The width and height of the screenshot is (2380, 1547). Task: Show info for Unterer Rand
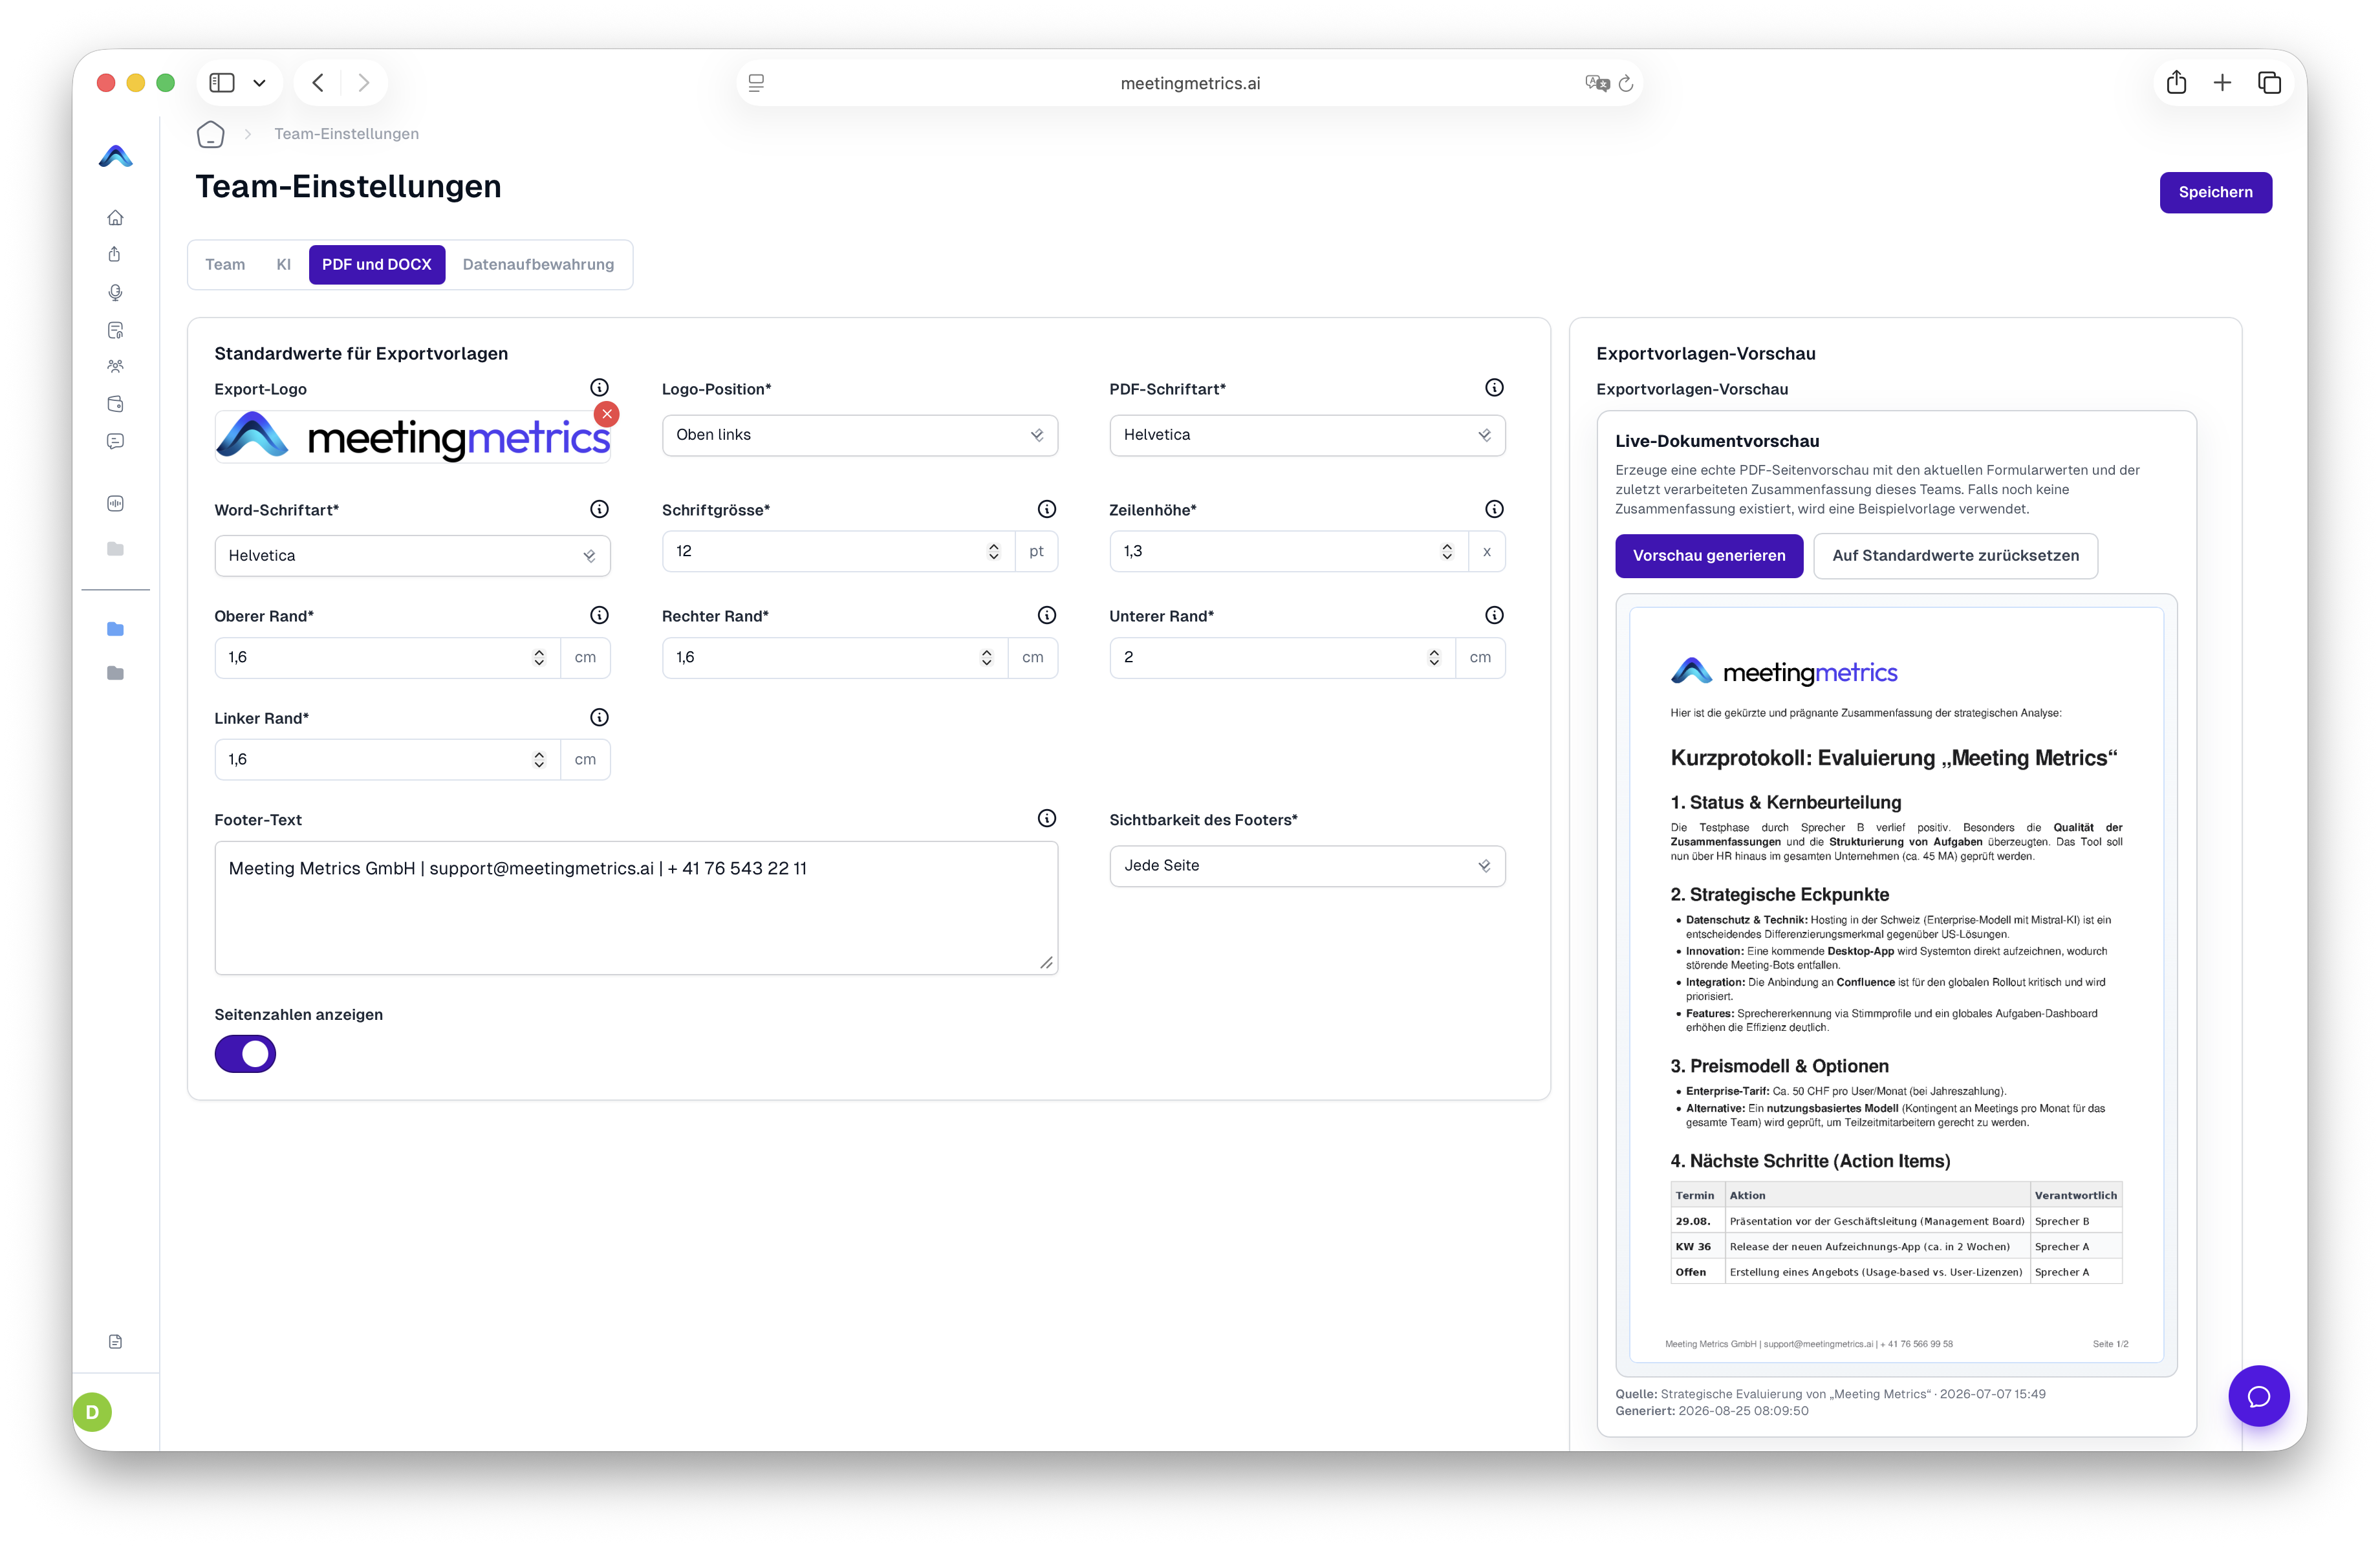[1494, 615]
